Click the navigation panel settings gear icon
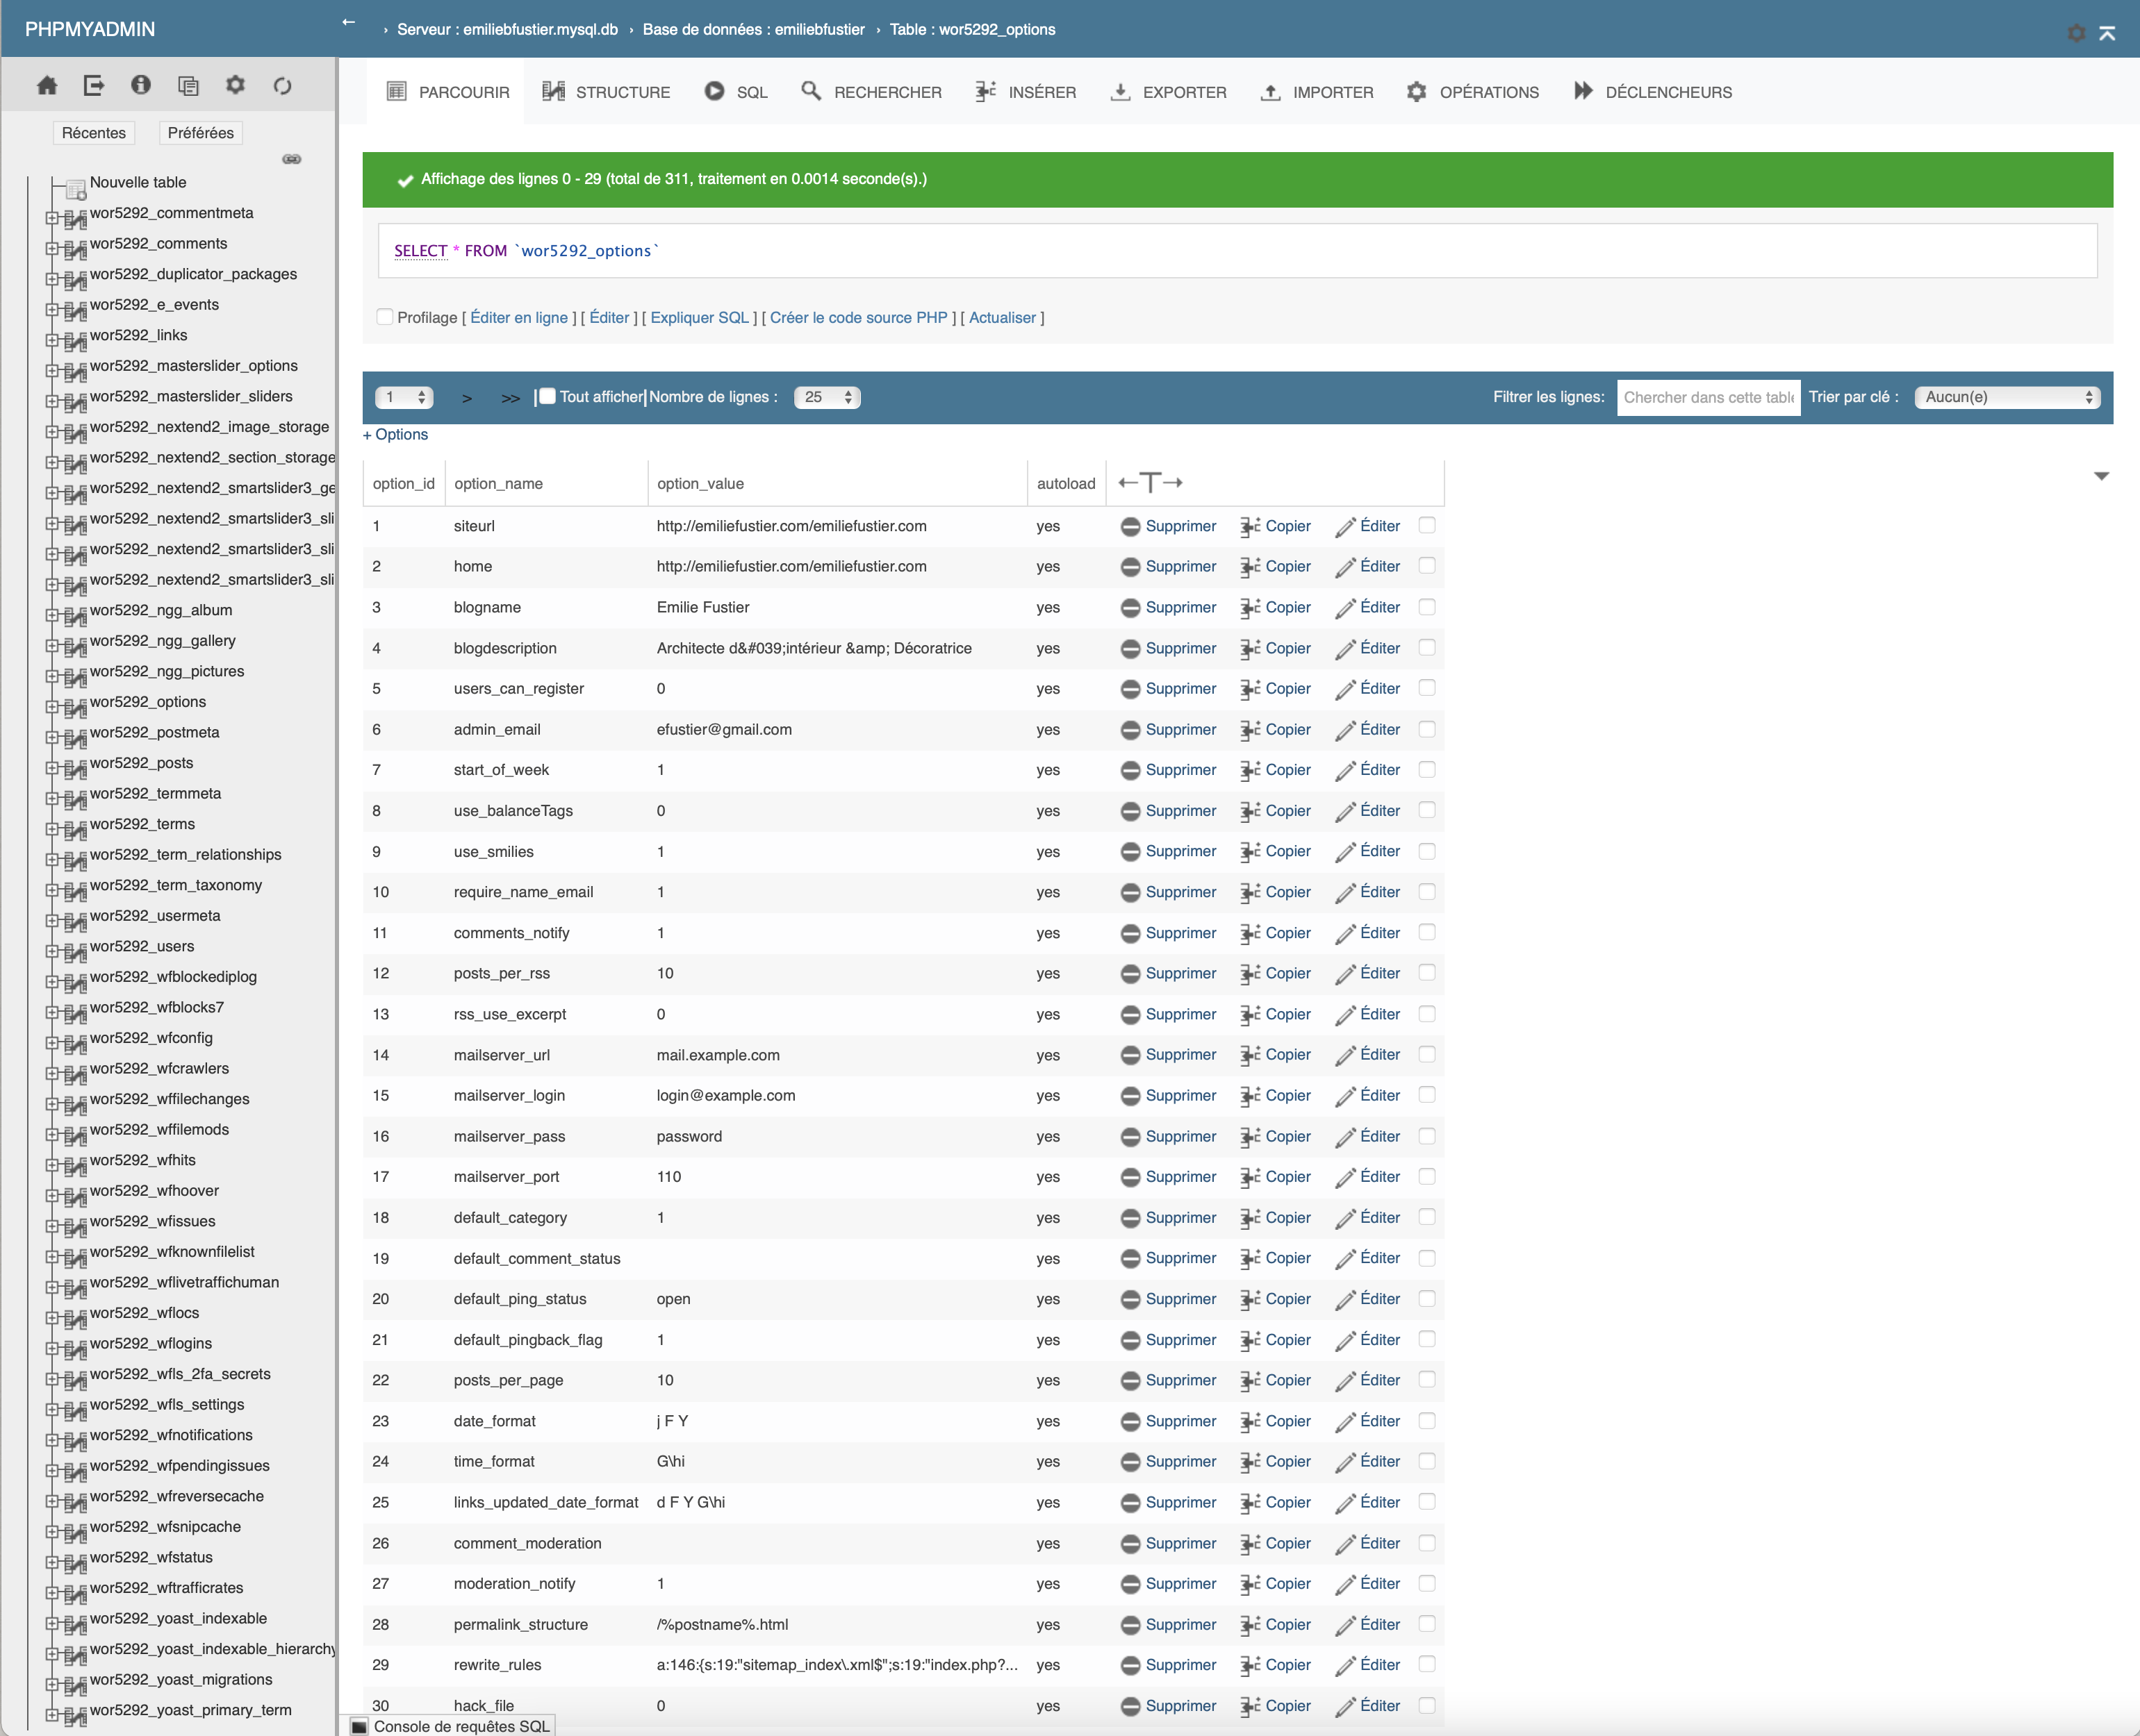The image size is (2140, 1736). (x=235, y=86)
